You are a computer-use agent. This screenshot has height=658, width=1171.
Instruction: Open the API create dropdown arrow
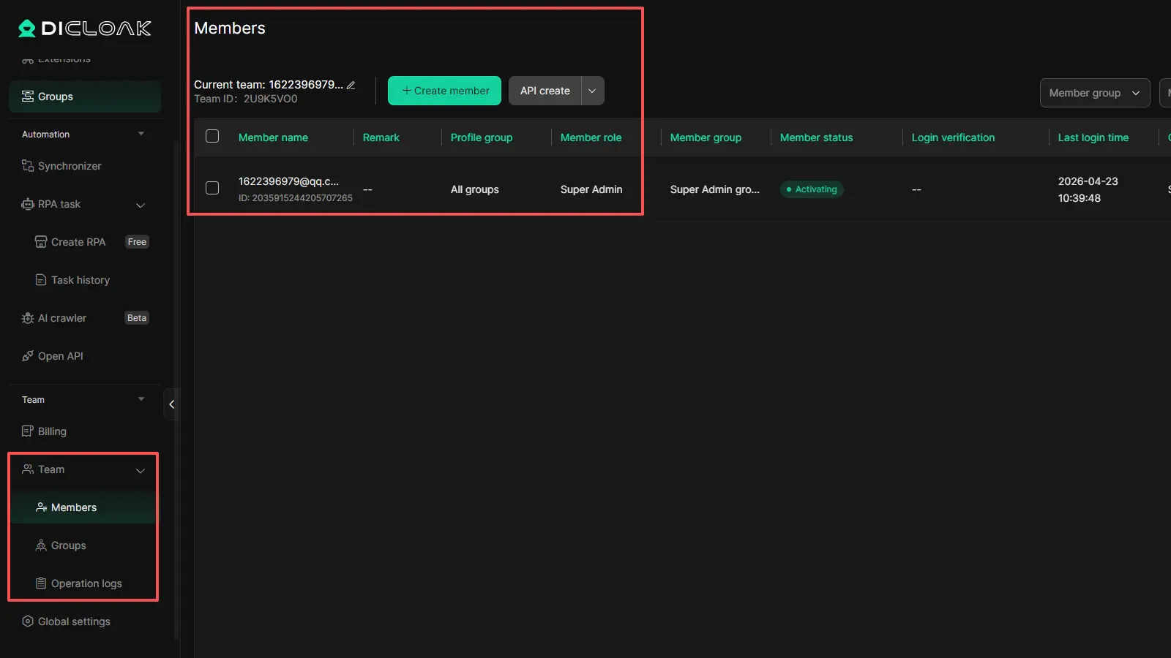click(x=592, y=91)
